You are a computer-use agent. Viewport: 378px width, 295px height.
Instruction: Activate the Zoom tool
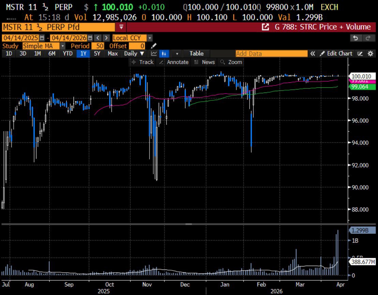click(231, 62)
